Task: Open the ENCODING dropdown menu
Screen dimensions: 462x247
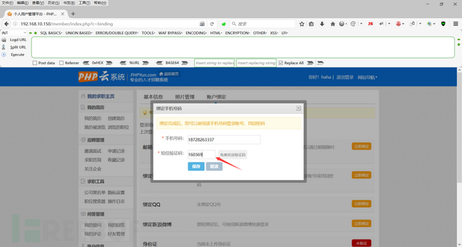Action: click(x=196, y=33)
